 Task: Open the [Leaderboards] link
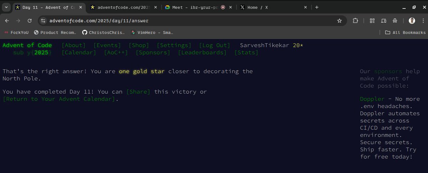point(202,53)
